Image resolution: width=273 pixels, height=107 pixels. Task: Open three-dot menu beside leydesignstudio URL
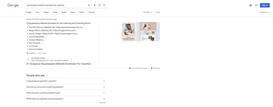click(71, 61)
